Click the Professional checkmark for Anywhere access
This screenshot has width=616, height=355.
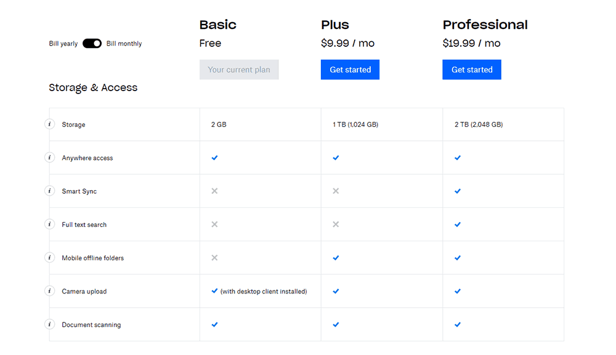click(458, 158)
